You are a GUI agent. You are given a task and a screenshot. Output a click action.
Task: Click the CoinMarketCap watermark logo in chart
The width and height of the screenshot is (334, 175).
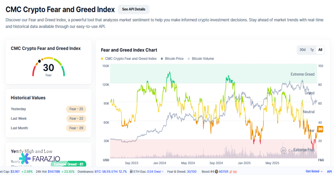(x=283, y=150)
